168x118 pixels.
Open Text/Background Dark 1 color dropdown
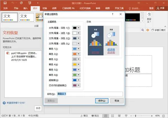(x=76, y=28)
